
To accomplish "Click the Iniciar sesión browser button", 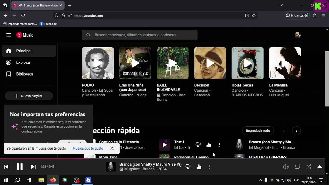I will 297,15.
